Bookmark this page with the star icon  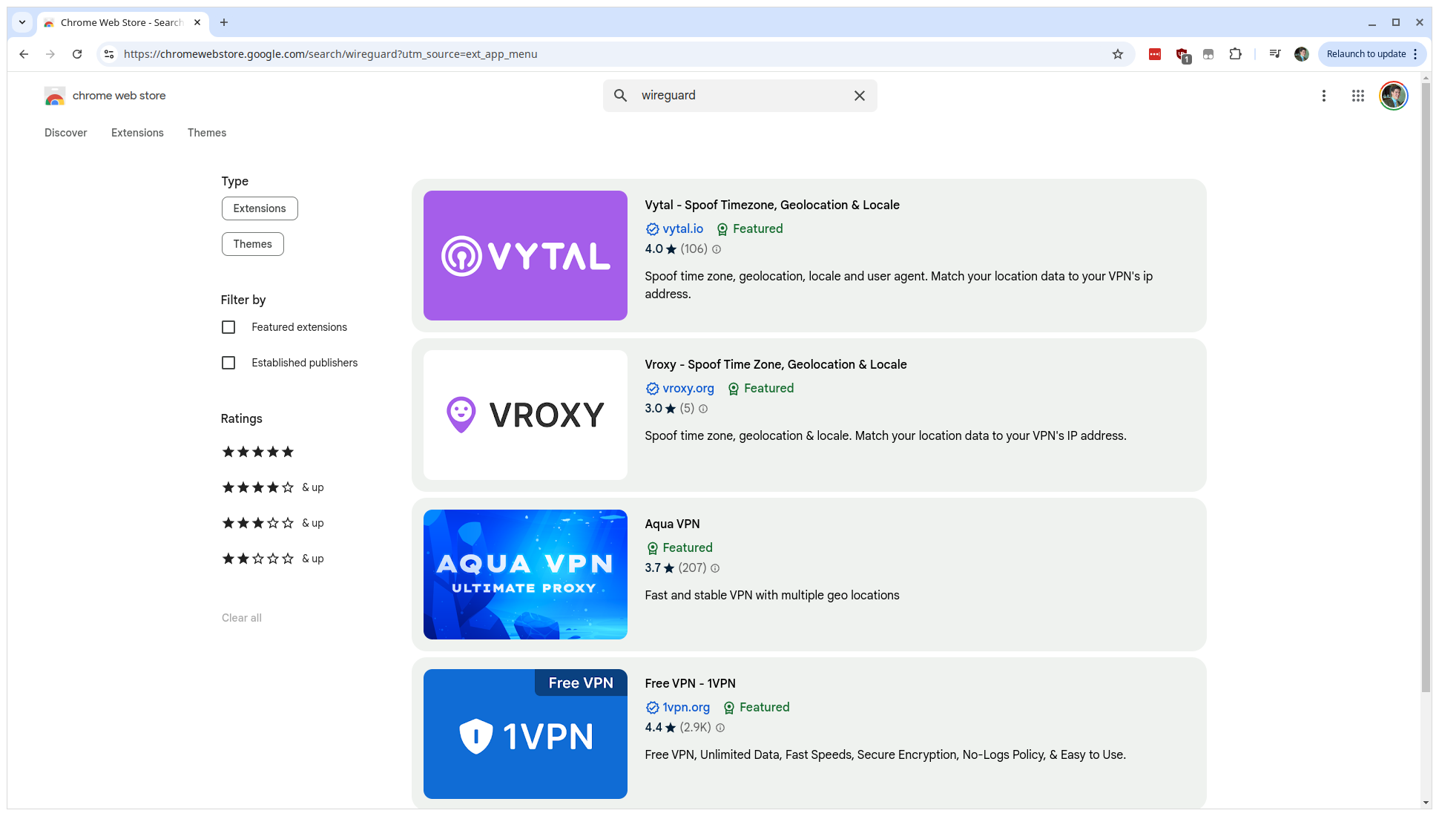pyautogui.click(x=1117, y=54)
